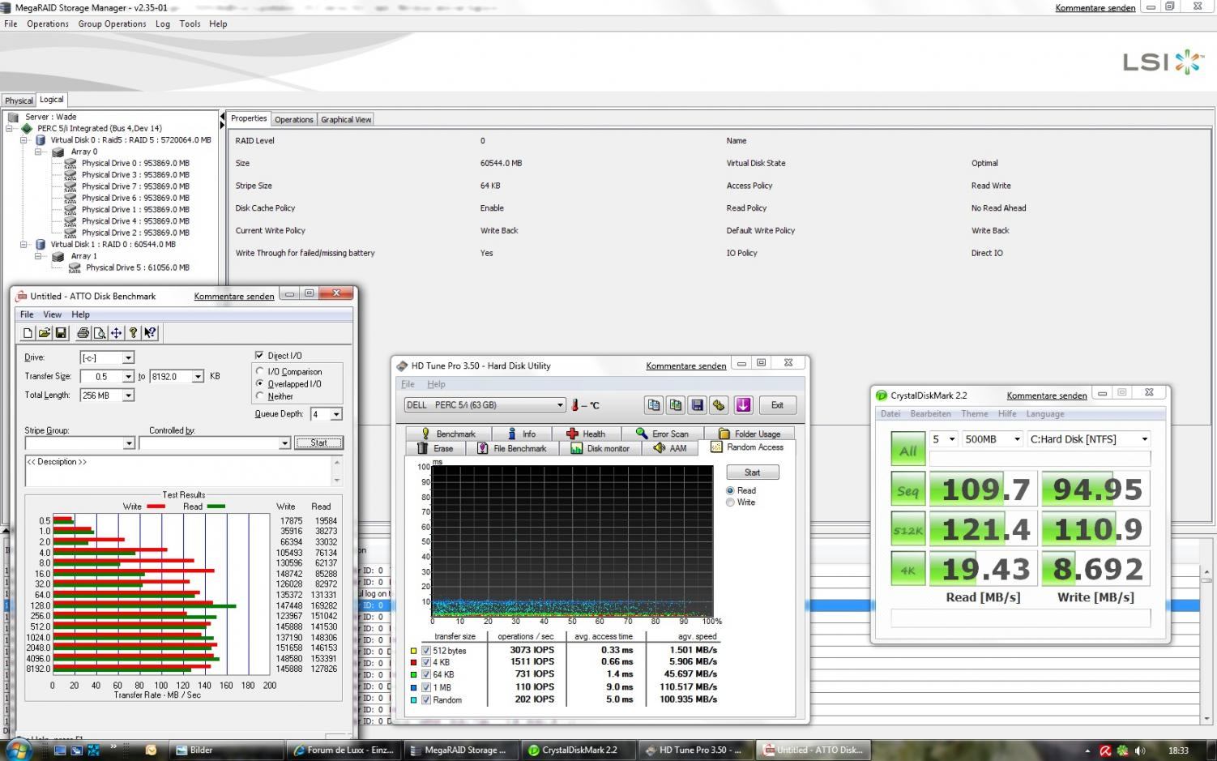This screenshot has width=1217, height=761.
Task: Toggle the Direct I/O checkbox in ATTO
Action: (x=259, y=355)
